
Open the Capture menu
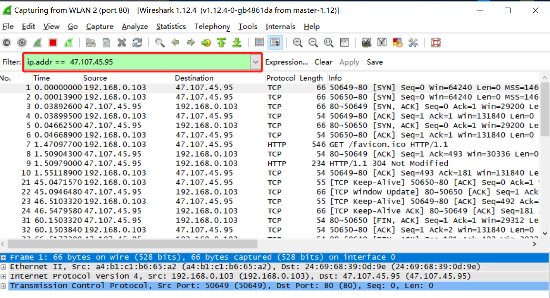(x=99, y=27)
